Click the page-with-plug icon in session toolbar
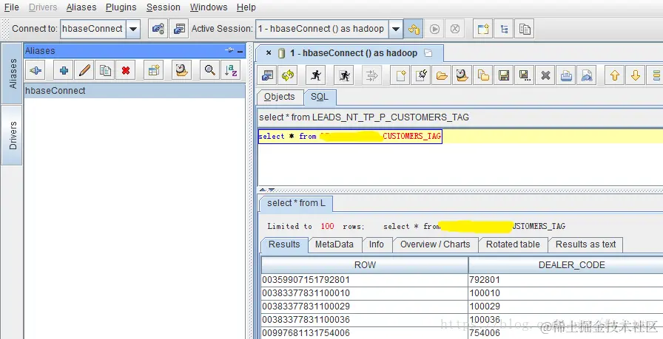 tap(421, 75)
